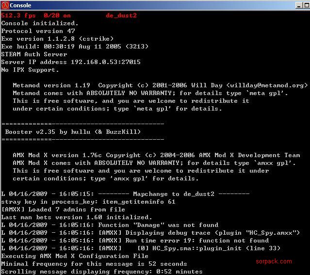This screenshot has width=310, height=275.
Task: Click the Scrolling message displaying frequency line
Action: click(102, 272)
